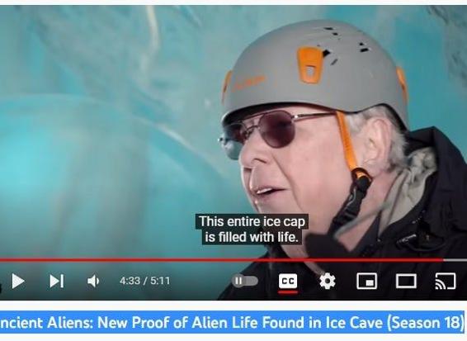Seek to the start of the progress bar
The width and height of the screenshot is (467, 341).
coord(1,260)
